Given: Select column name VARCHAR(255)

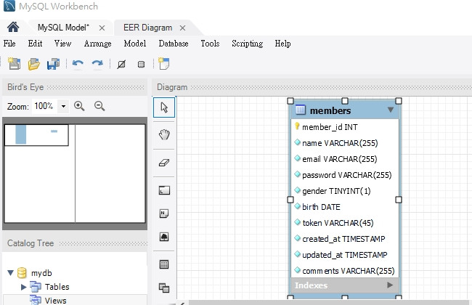Looking at the screenshot, I should 340,143.
